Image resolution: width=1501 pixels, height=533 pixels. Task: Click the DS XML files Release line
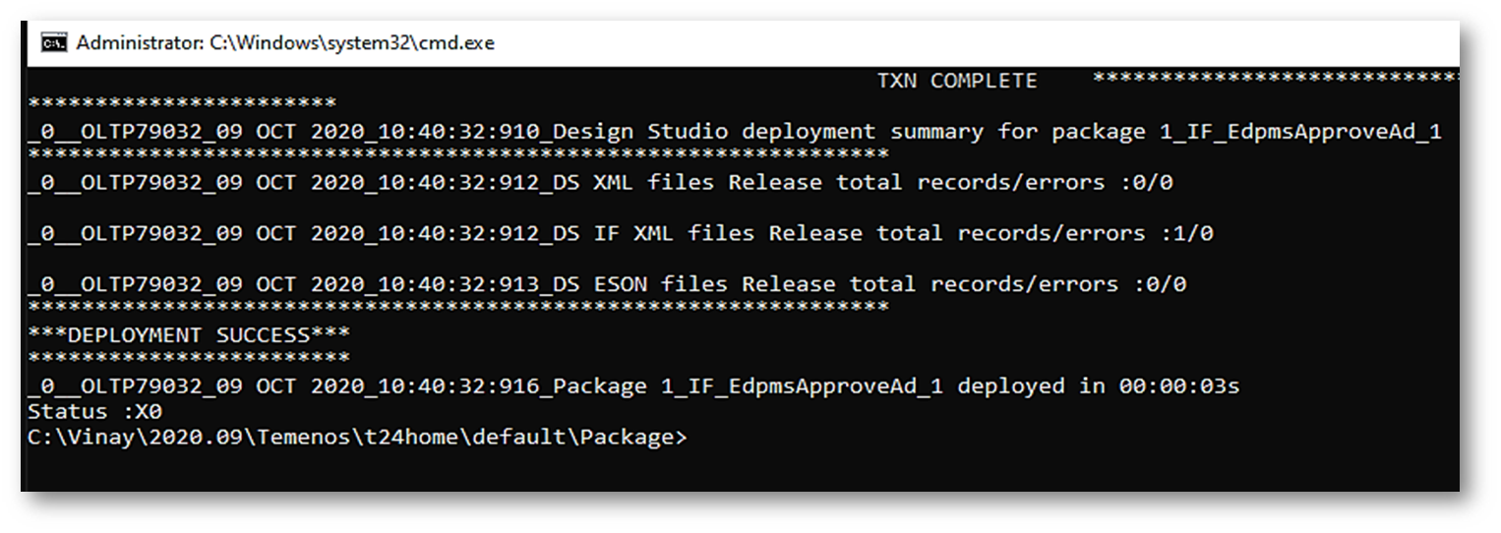(x=600, y=183)
